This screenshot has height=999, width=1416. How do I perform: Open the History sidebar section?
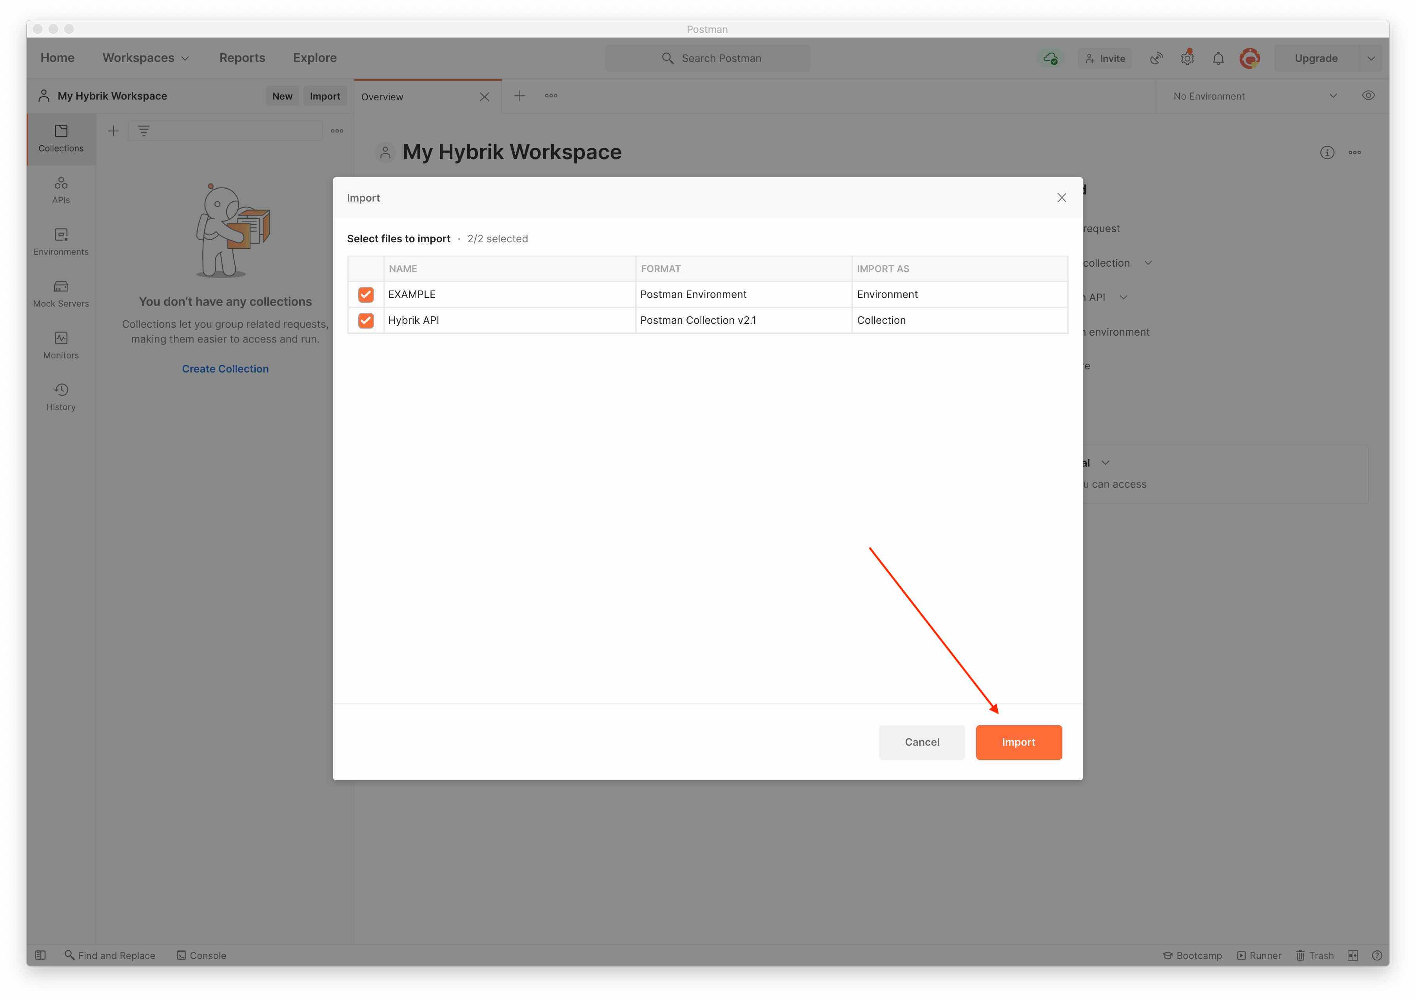61,398
